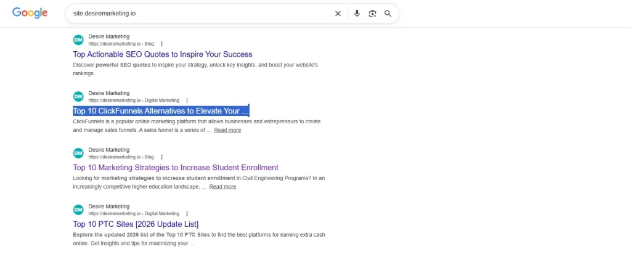Click Desire Marketing site name above Student Enrollment
Viewport: 631px width, 254px height.
(x=109, y=150)
